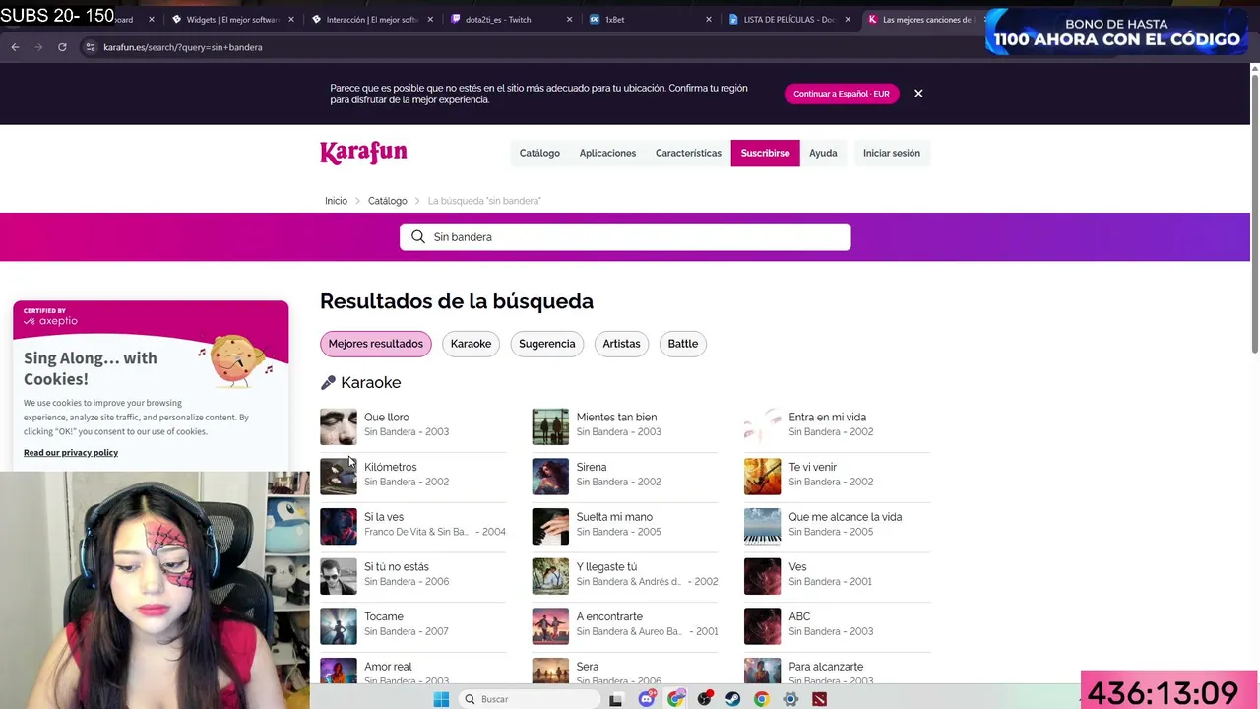Image resolution: width=1260 pixels, height=709 pixels.
Task: Open site information icon in address bar
Action: click(x=90, y=47)
